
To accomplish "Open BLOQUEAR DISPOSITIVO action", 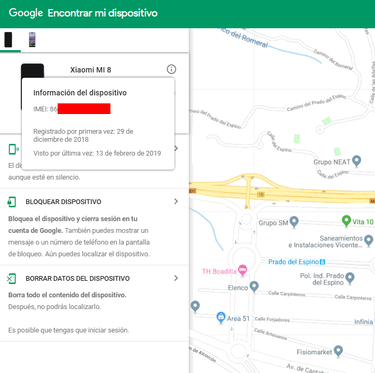I will 63,201.
